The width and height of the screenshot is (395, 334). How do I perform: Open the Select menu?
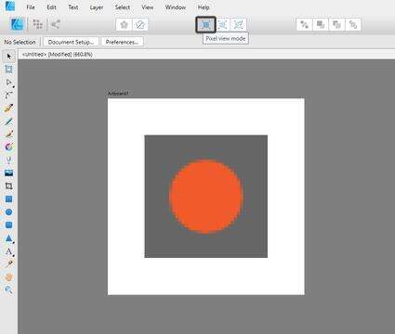point(123,7)
